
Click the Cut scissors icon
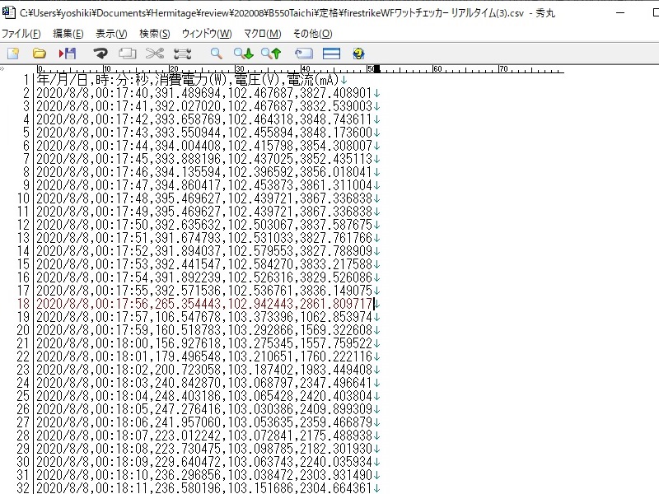point(155,54)
